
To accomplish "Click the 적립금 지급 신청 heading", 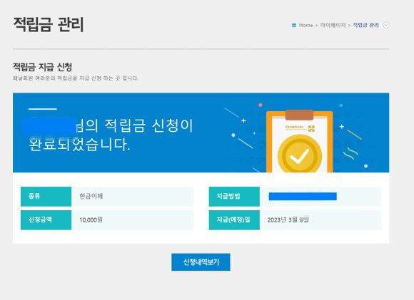I will 43,67.
